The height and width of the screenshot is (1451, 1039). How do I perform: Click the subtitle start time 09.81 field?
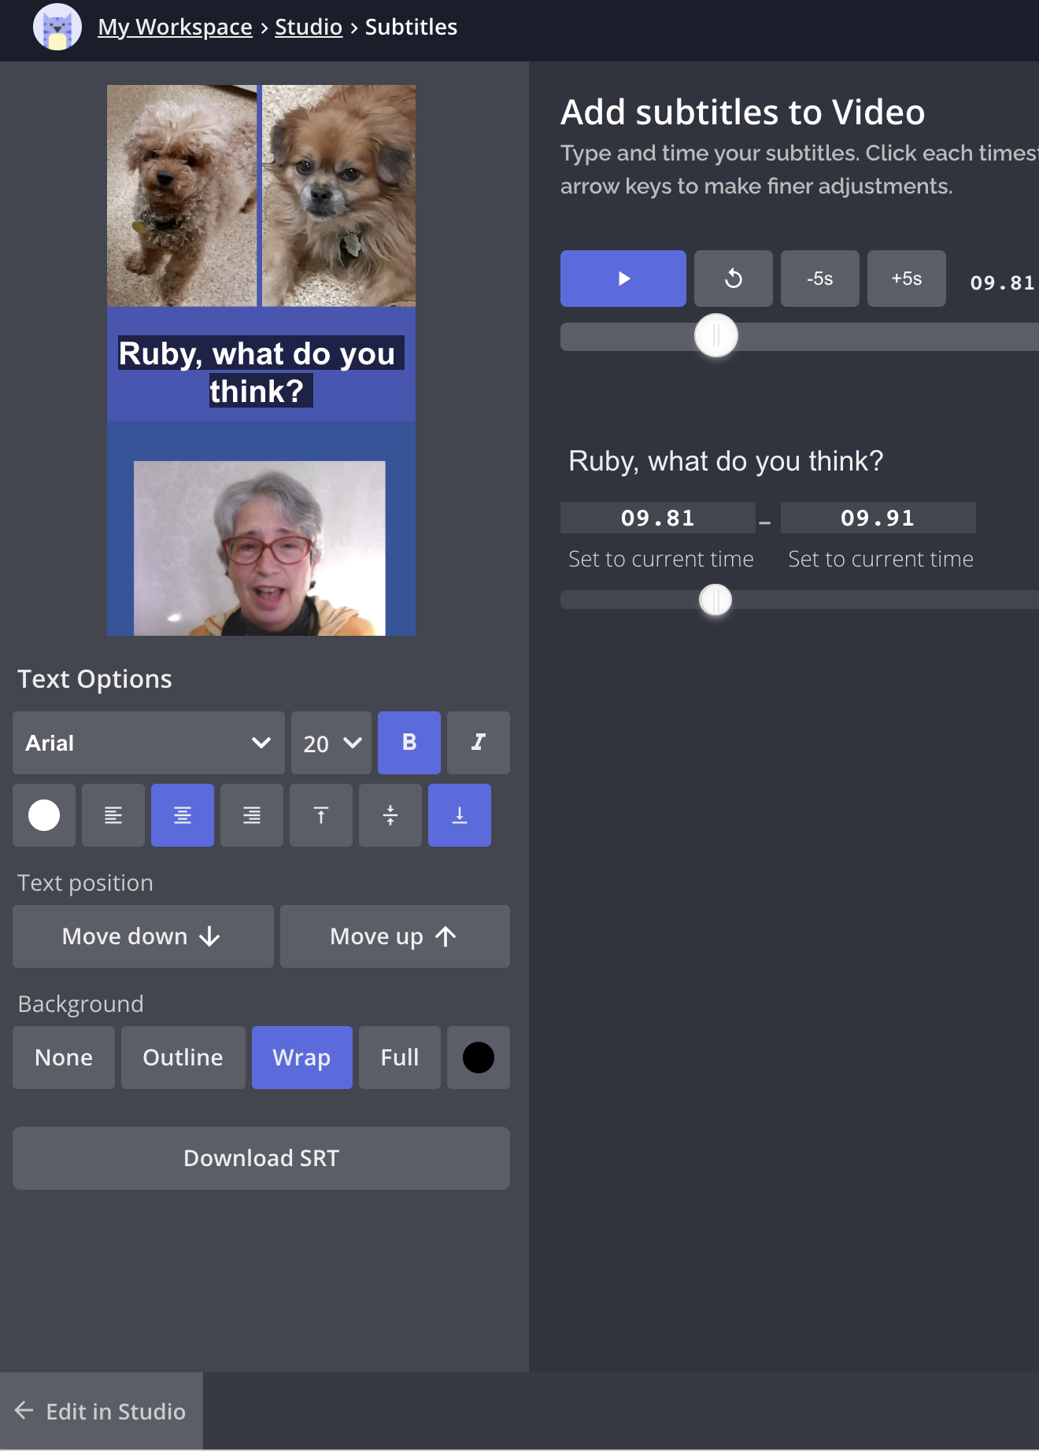coord(658,518)
